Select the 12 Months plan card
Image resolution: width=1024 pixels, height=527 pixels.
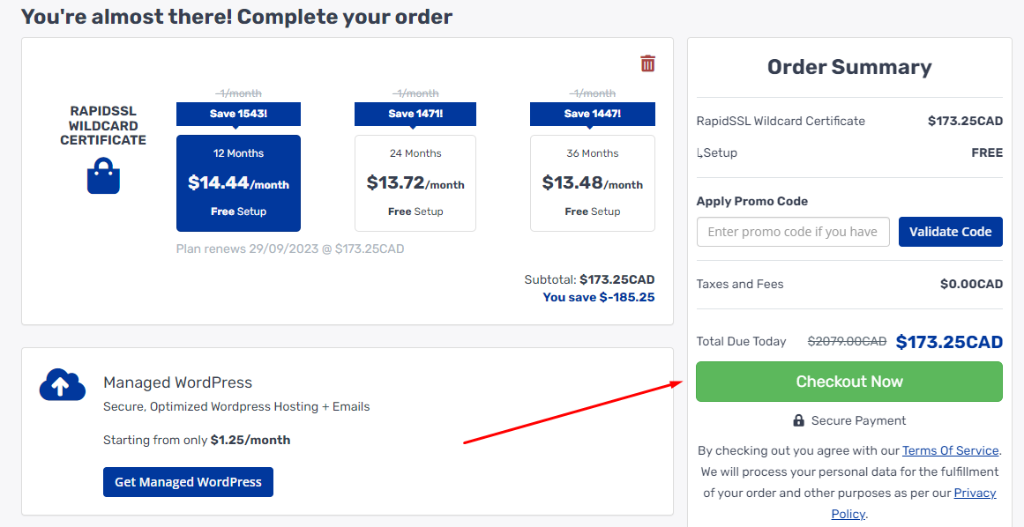pyautogui.click(x=238, y=182)
